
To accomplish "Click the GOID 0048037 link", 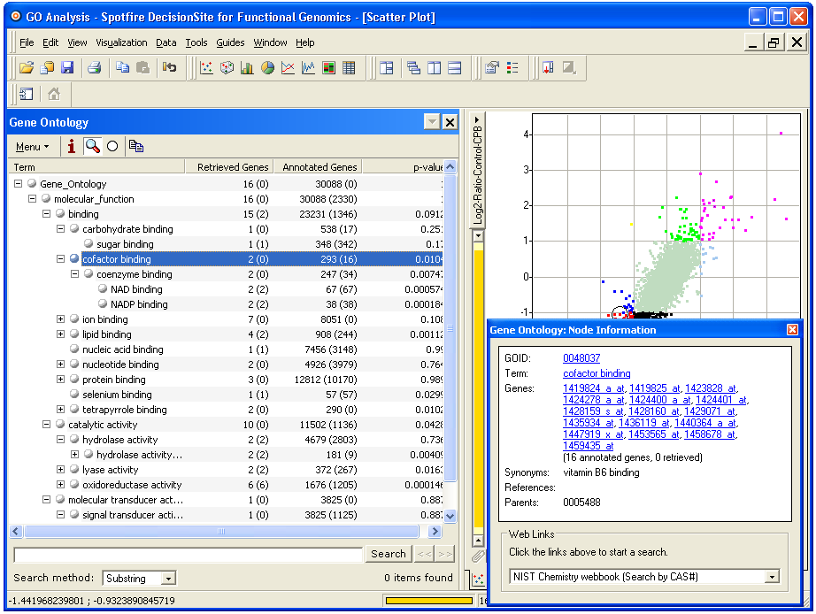I will (581, 358).
